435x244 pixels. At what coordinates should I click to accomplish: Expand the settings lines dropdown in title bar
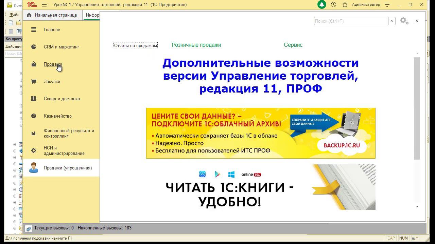click(387, 5)
